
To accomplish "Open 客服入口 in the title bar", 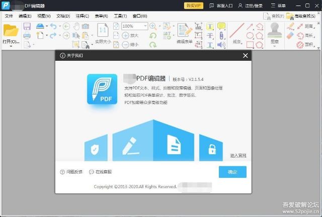I will [x=221, y=6].
